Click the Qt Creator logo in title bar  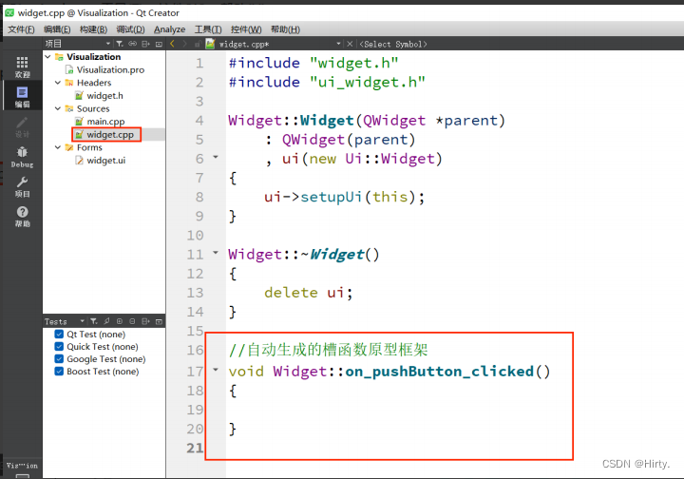coord(9,13)
